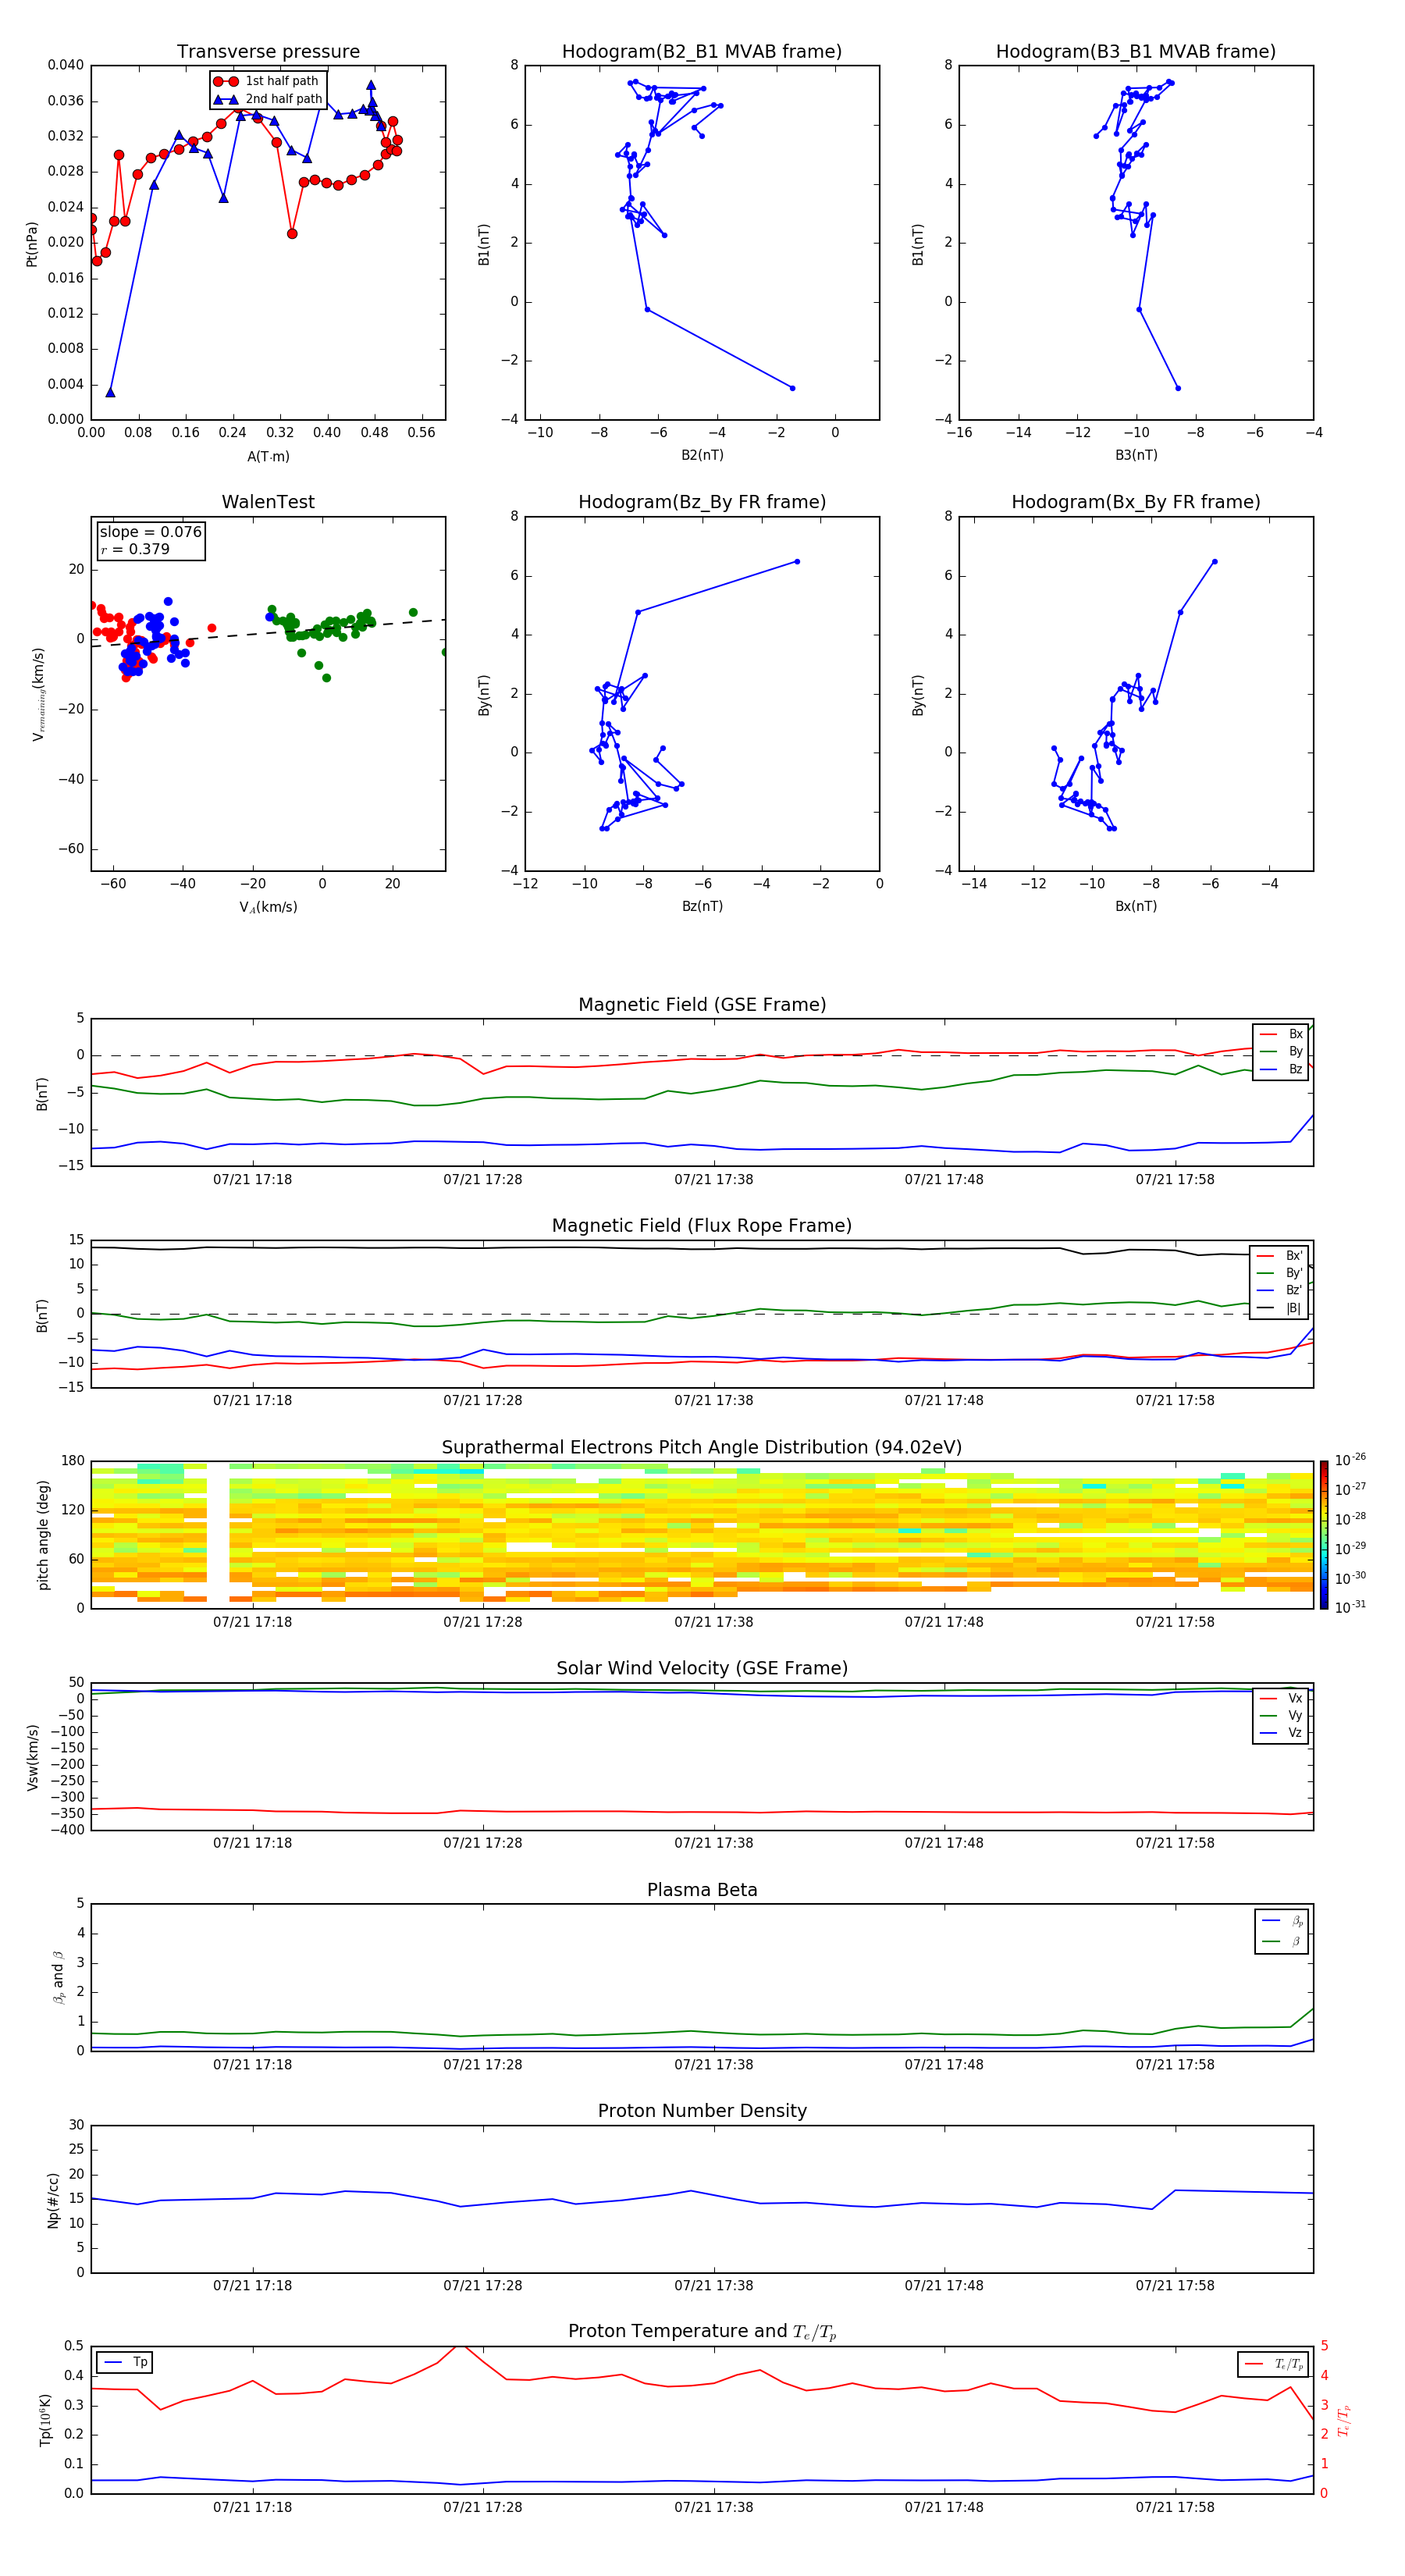This screenshot has height=2576, width=1405.
Task: Click the 'Hodogram(B2_B1 MVAB frame)' title
Action: 702,52
